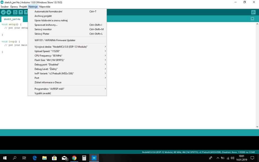Open the Wi-Fi network tray icon
The height and width of the screenshot is (162, 259).
(x=228, y=158)
